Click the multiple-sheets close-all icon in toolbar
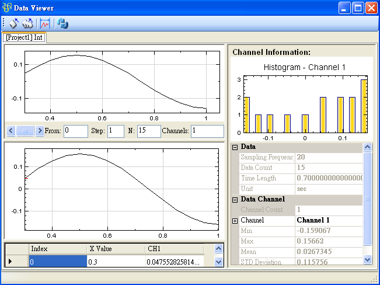 27,23
